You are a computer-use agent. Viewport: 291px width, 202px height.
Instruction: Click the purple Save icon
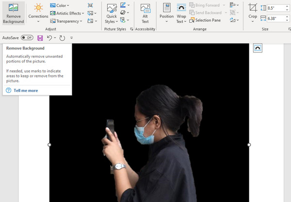[40, 37]
